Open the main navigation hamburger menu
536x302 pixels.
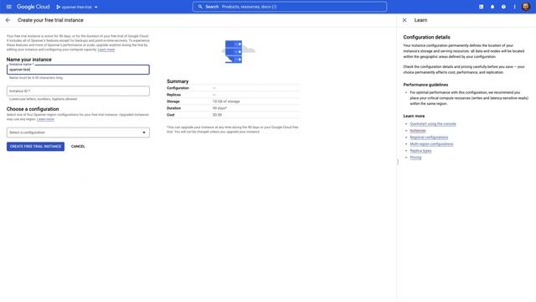[x=9, y=7]
